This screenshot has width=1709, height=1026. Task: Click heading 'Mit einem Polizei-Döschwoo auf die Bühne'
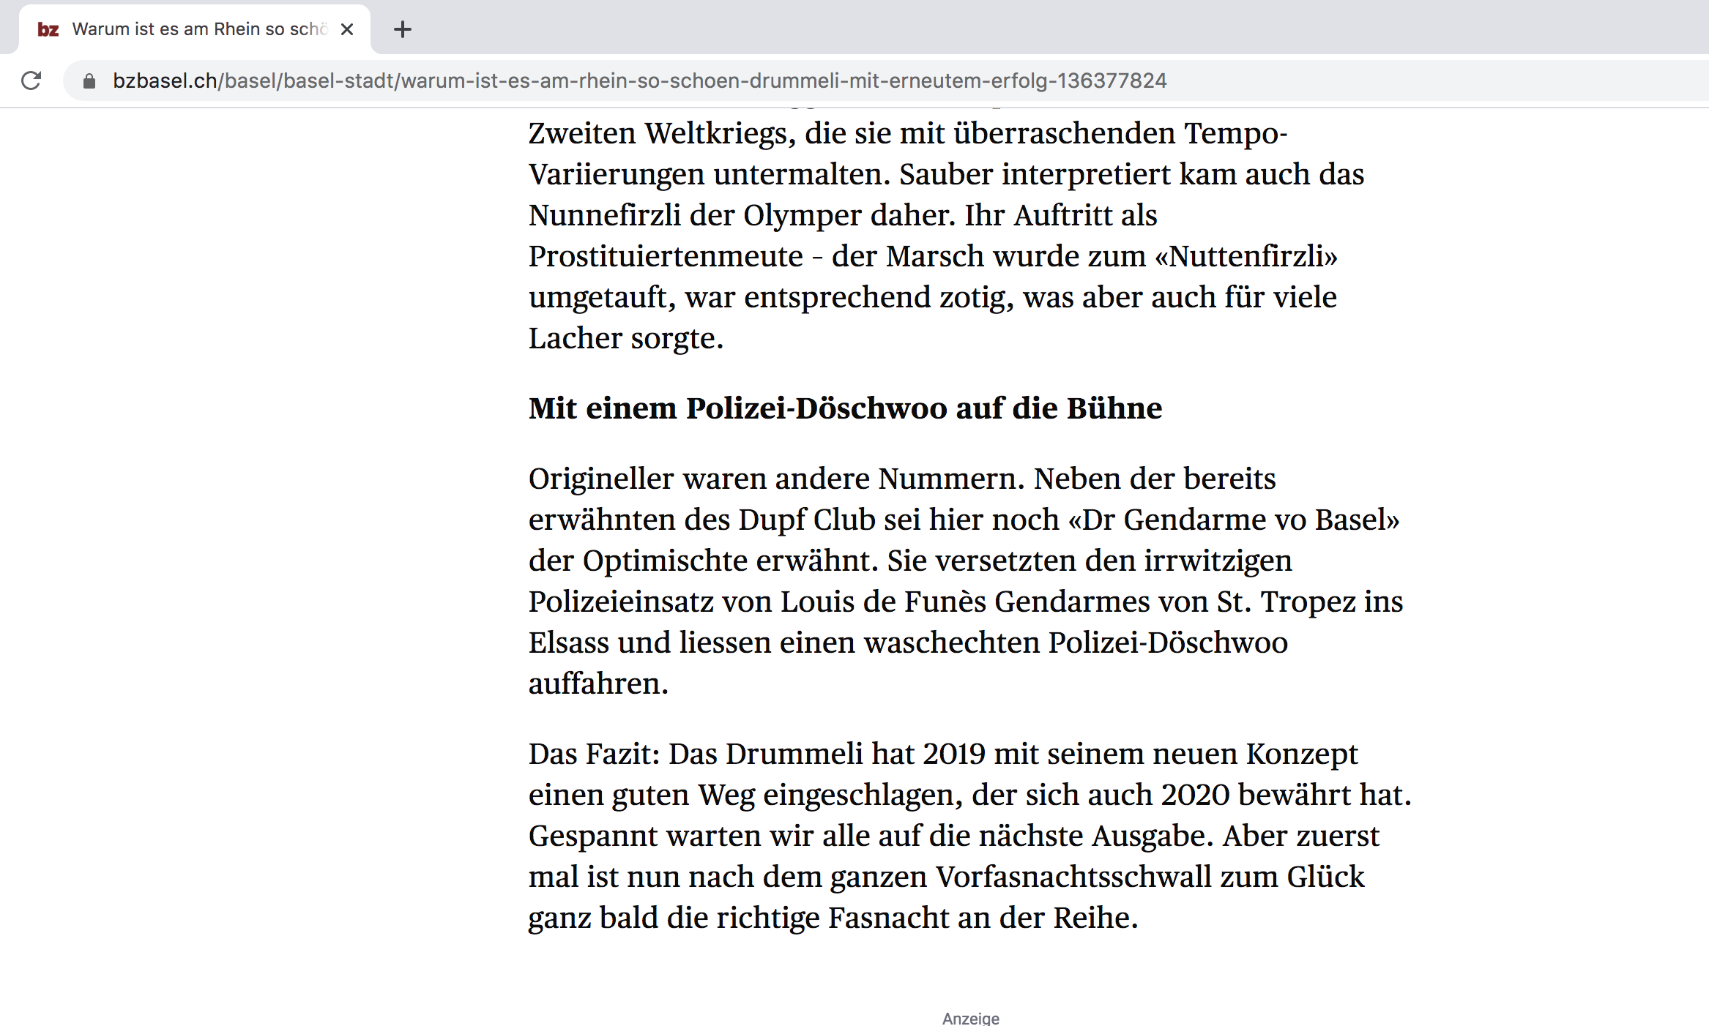click(x=845, y=408)
